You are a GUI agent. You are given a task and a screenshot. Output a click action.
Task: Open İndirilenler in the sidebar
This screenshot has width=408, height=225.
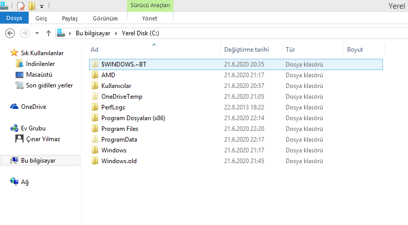[x=40, y=63]
